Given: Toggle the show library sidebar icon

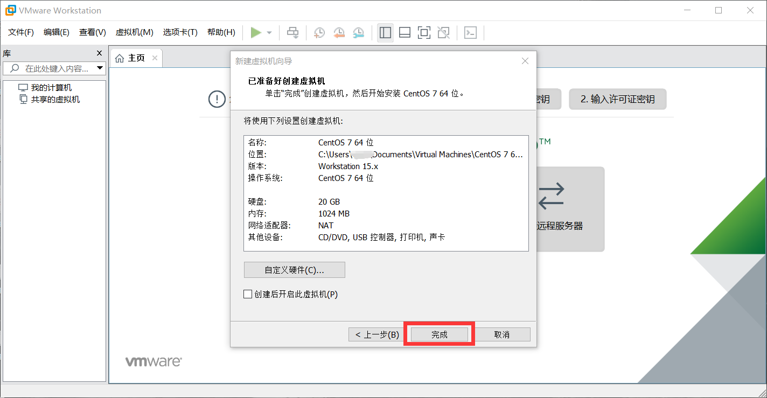Looking at the screenshot, I should pos(385,33).
